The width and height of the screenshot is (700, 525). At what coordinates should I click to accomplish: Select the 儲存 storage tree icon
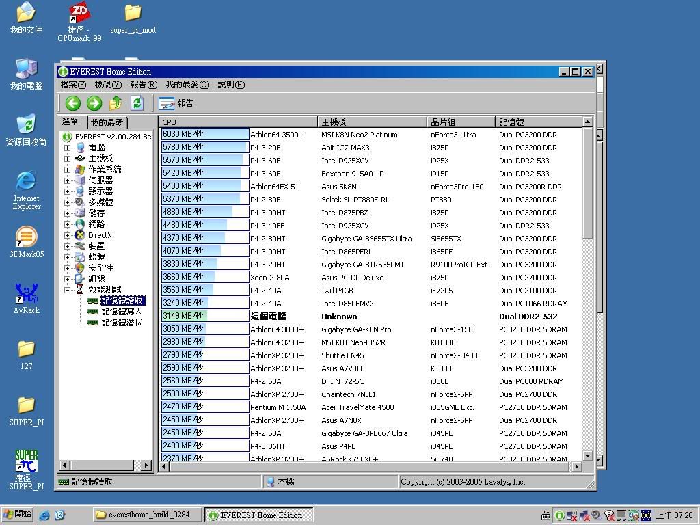(80, 213)
